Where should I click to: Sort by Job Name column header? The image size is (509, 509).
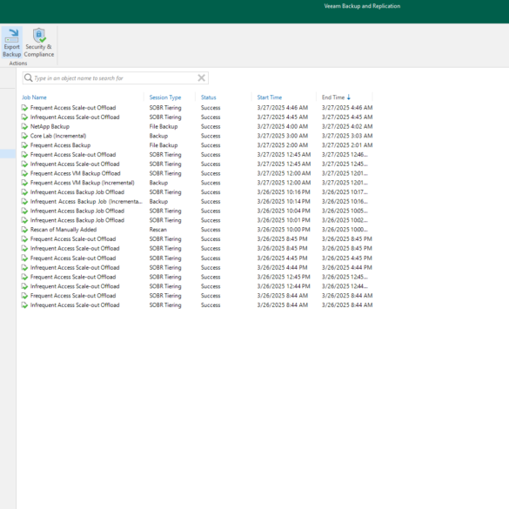[34, 97]
